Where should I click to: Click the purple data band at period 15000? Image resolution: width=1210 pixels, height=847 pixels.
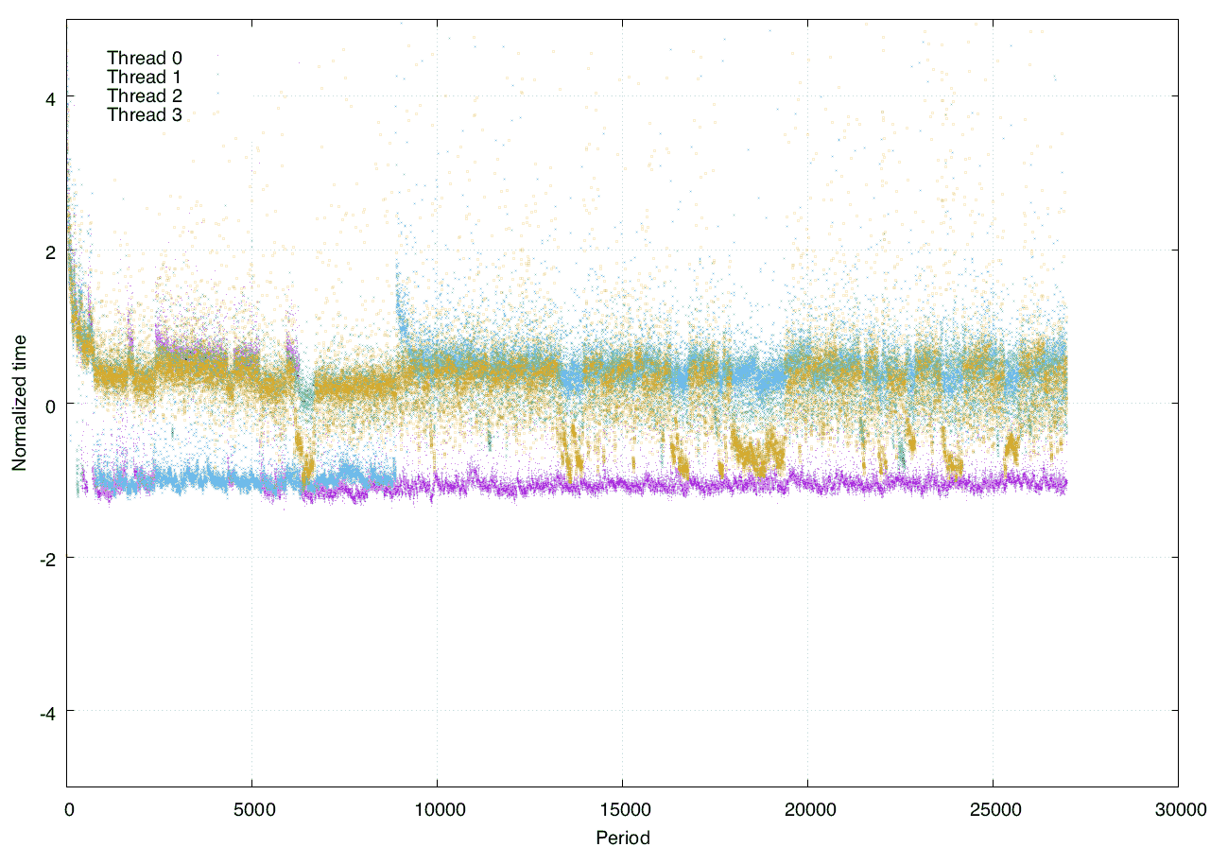click(622, 484)
